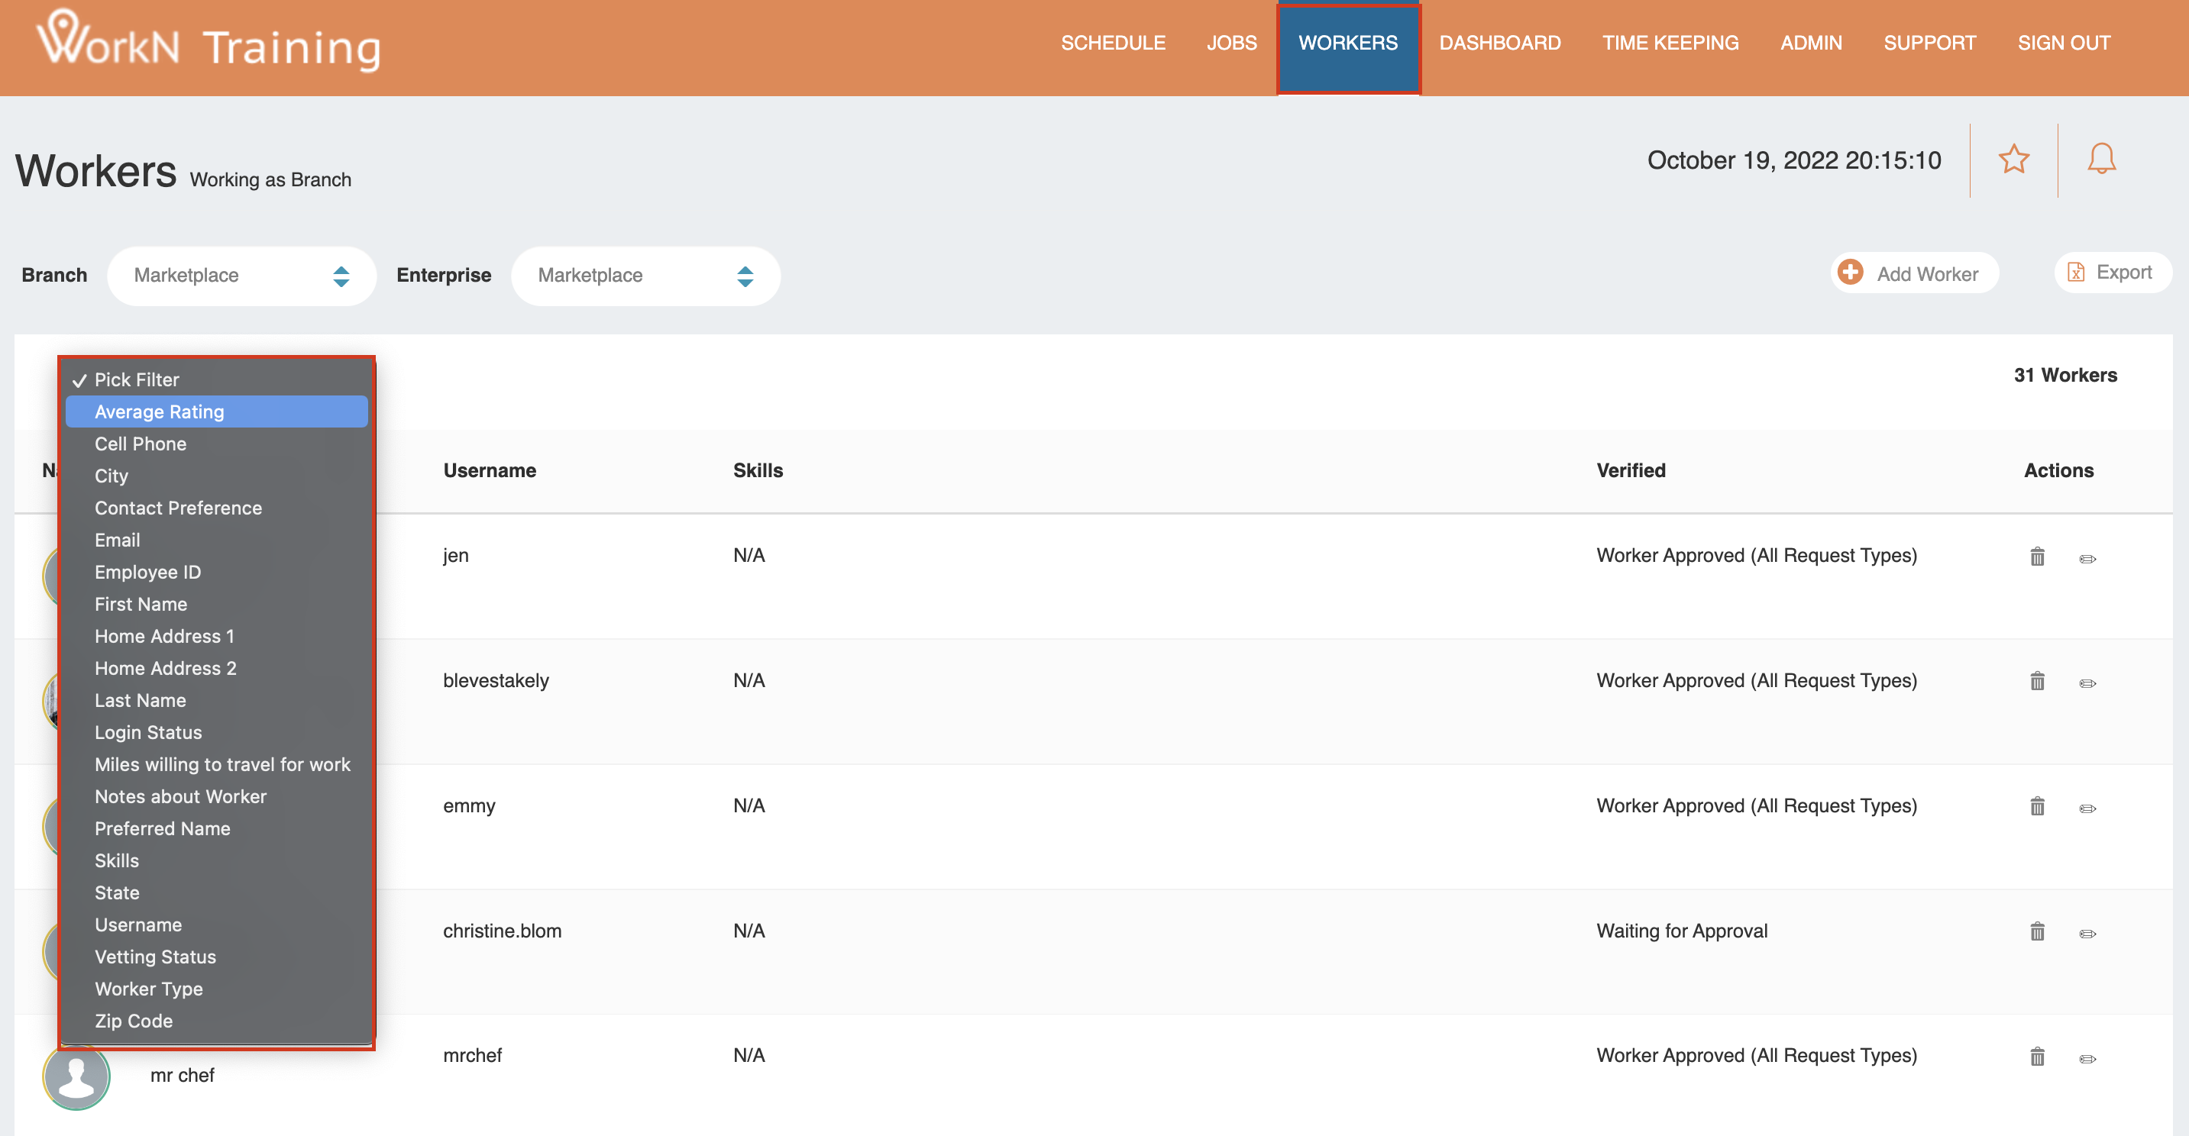The width and height of the screenshot is (2189, 1136).
Task: Click trash icon for emmy row
Action: (2037, 807)
